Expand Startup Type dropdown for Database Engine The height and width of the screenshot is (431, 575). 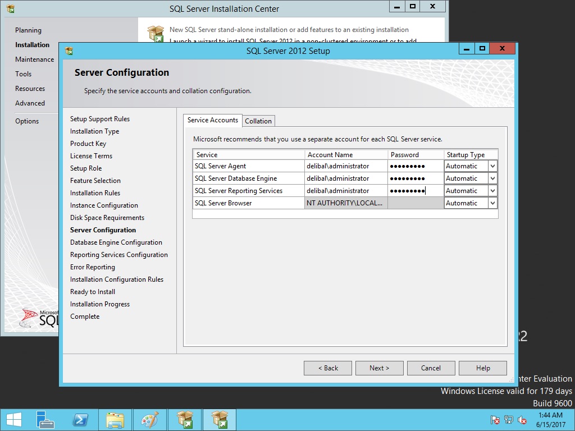click(492, 178)
